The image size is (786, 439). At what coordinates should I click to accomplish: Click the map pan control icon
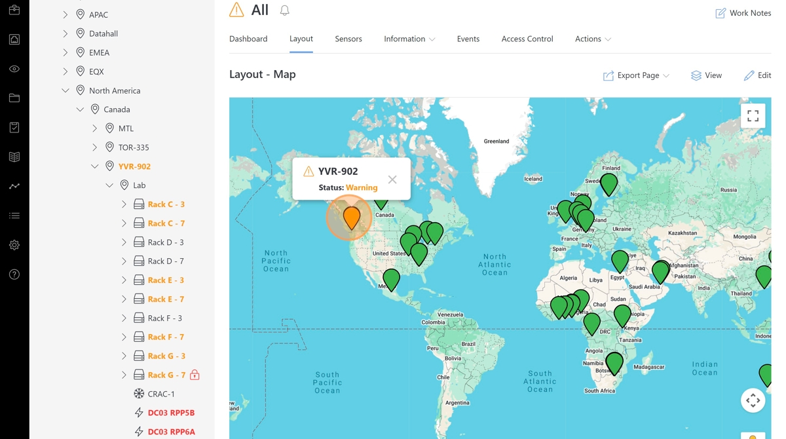(x=753, y=400)
